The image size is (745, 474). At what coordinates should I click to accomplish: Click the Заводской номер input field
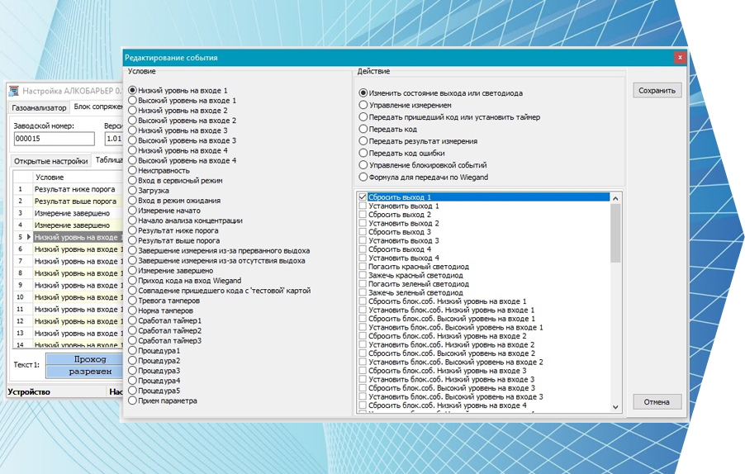tap(55, 139)
